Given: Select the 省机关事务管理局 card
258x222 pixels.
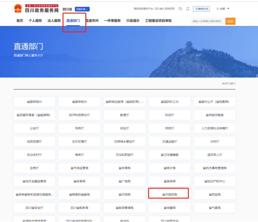Looking at the screenshot, I should click(215, 168).
